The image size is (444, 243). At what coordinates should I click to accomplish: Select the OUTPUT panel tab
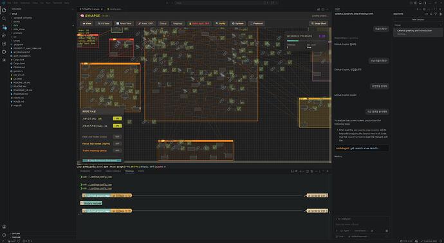pyautogui.click(x=98, y=171)
